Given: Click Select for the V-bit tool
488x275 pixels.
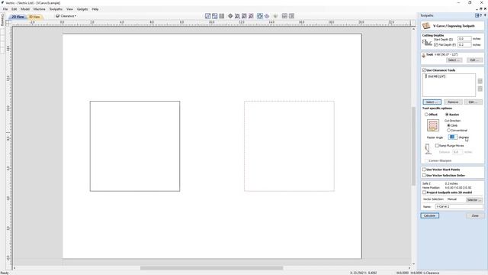Looking at the screenshot, I should 454,60.
